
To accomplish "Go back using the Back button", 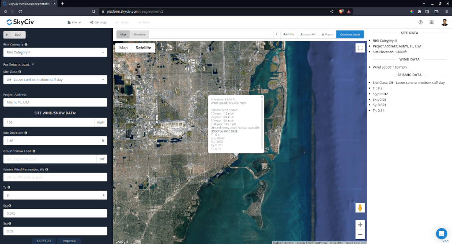I will (15, 35).
